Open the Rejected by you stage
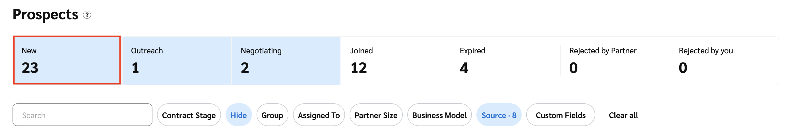 point(724,60)
